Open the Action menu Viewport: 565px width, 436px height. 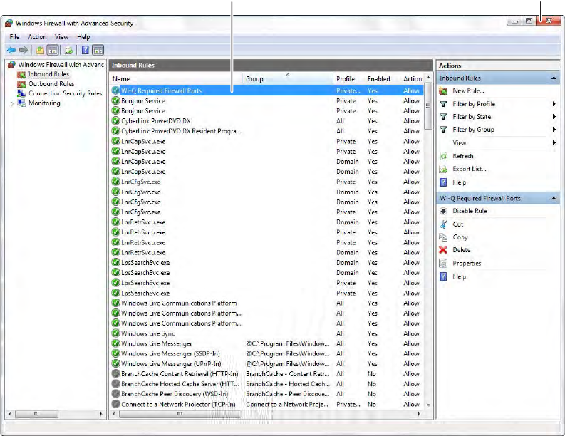coord(37,37)
